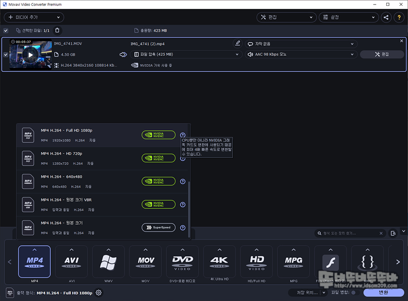Choose the 4K Ultra HD format
Image resolution: width=408 pixels, height=301 pixels.
click(219, 262)
